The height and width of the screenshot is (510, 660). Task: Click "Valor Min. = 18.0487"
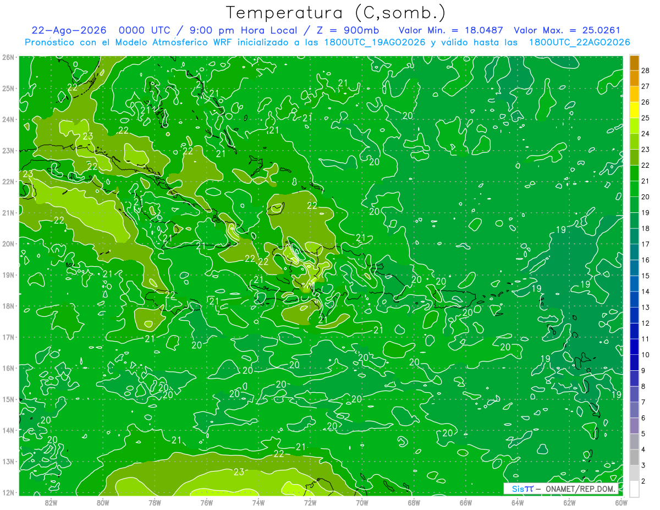click(x=451, y=30)
